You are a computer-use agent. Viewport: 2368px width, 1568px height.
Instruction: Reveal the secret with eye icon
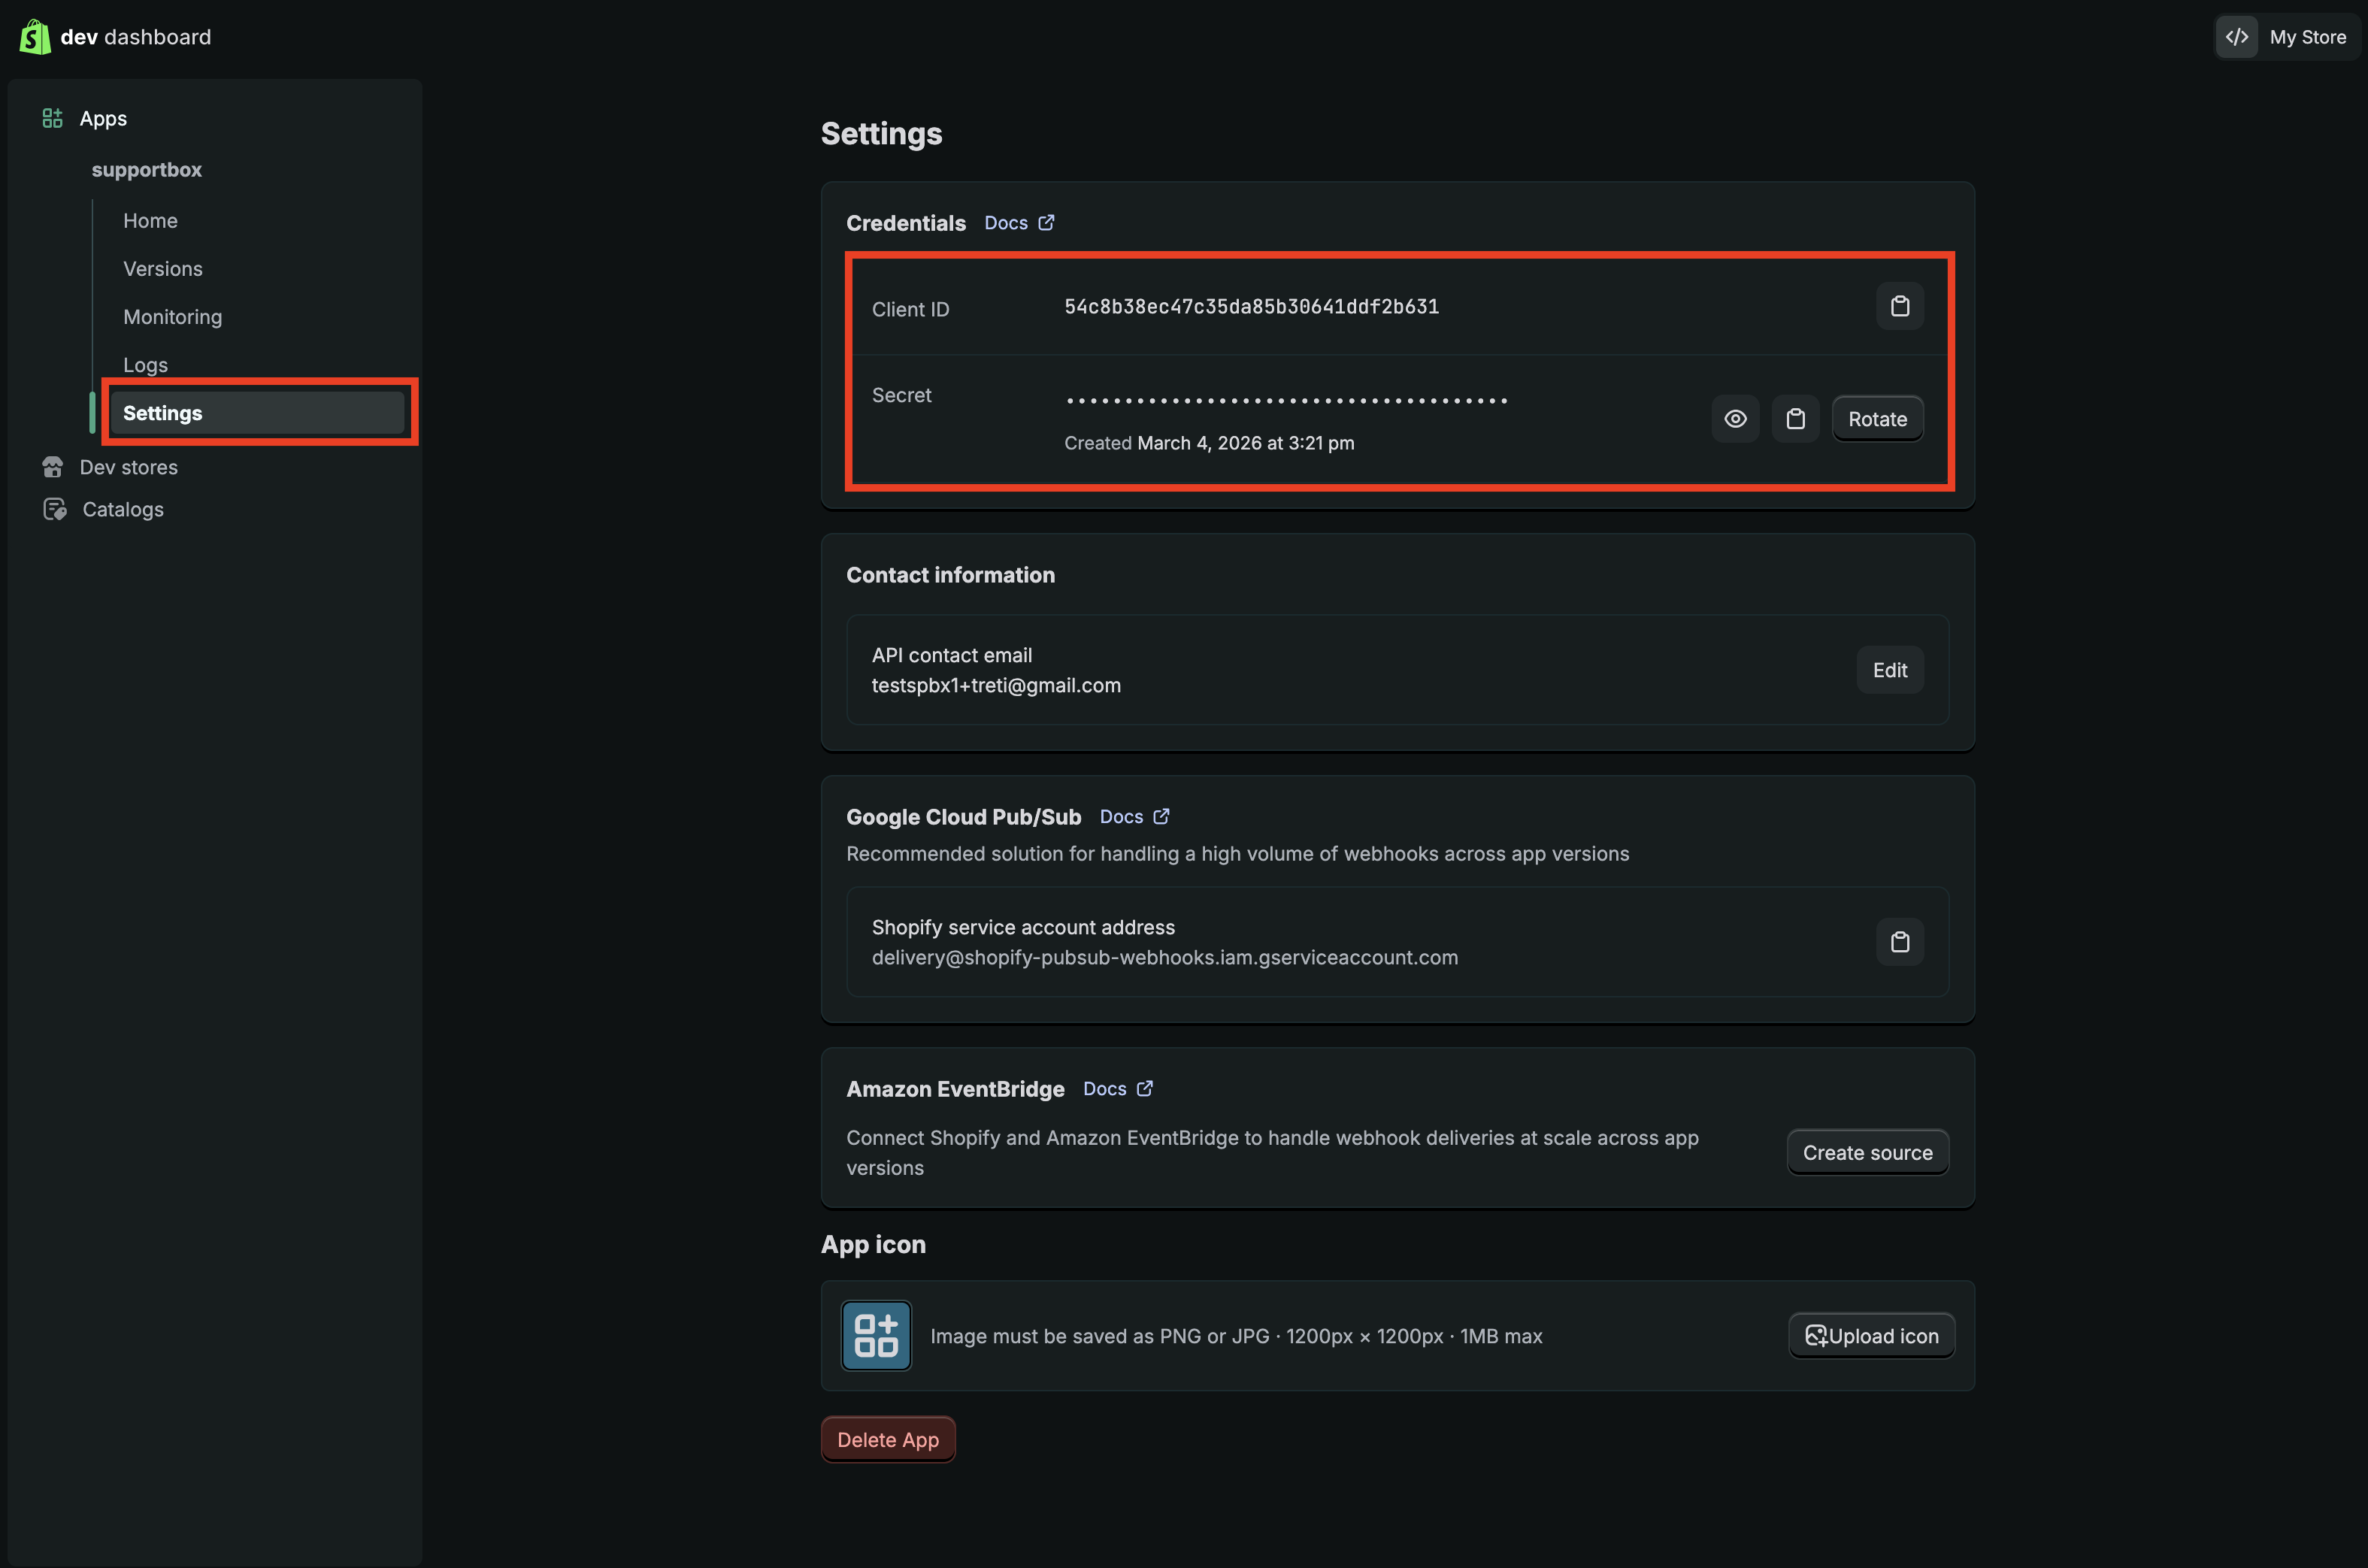pos(1735,419)
